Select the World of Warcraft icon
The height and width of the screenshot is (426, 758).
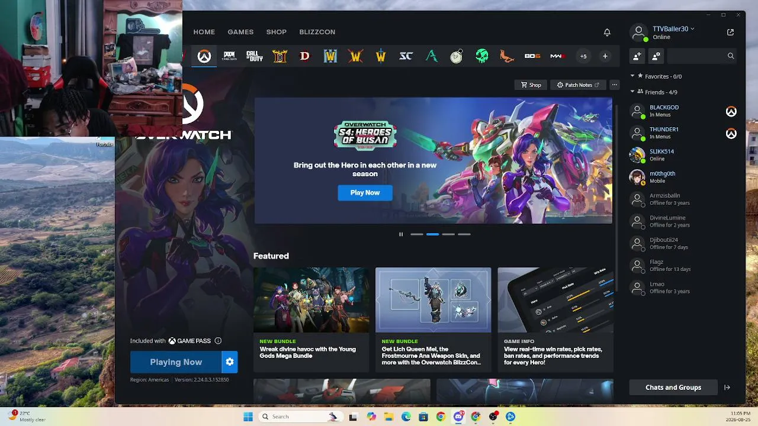click(355, 56)
